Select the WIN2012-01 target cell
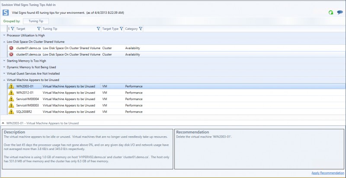The width and height of the screenshot is (346, 178). pos(25,93)
